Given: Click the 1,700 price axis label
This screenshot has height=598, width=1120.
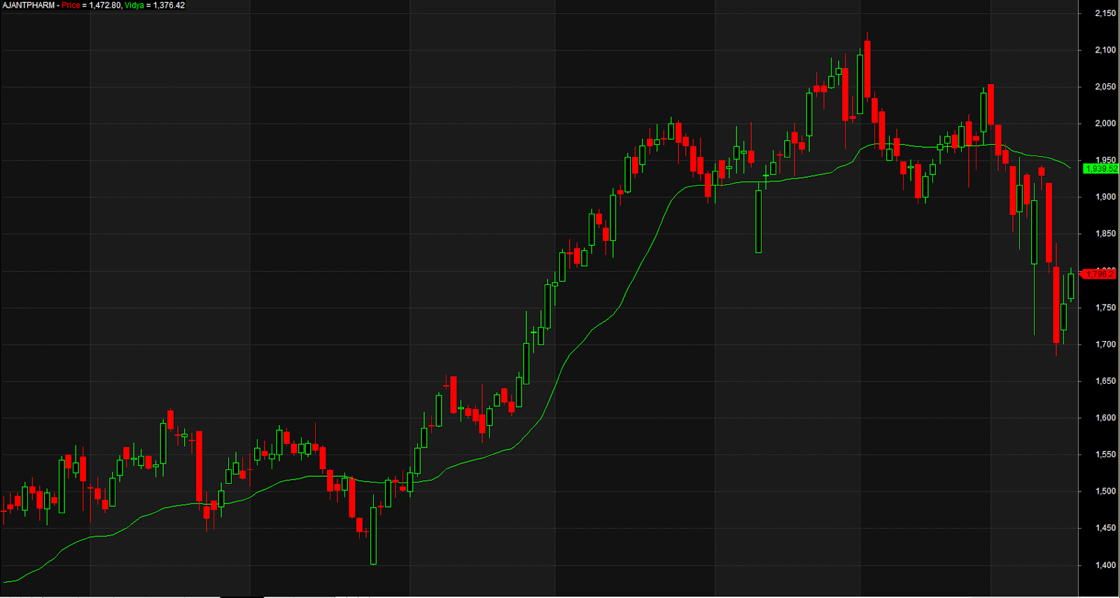Looking at the screenshot, I should tap(1105, 345).
